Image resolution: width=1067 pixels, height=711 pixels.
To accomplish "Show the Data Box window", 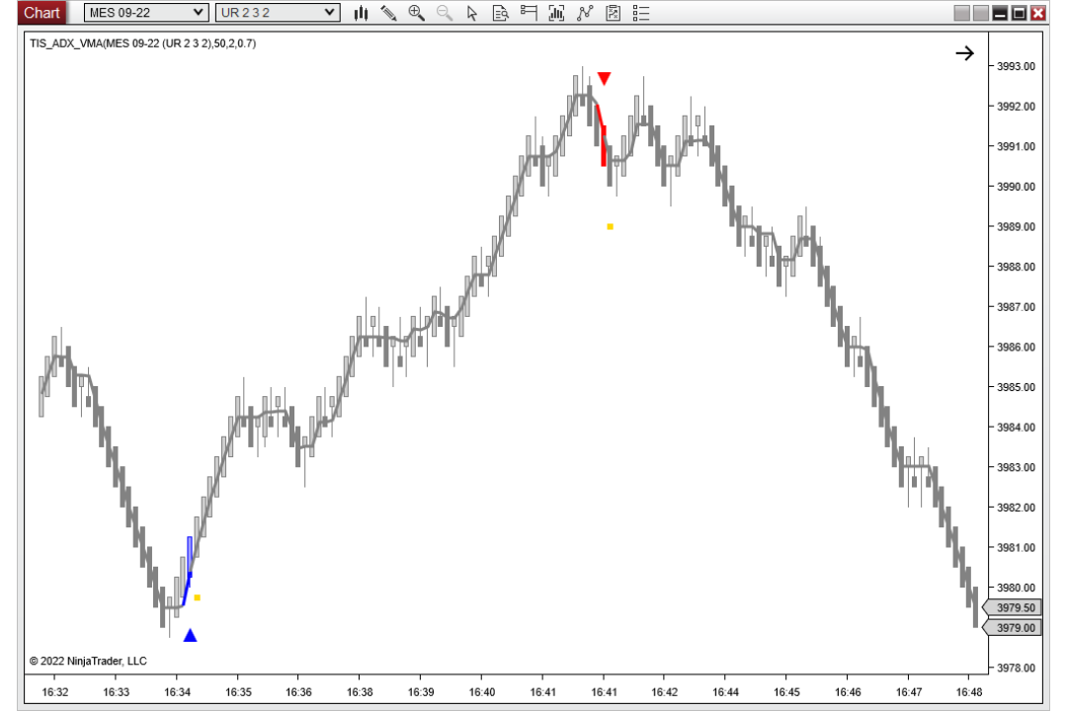I will coord(500,13).
